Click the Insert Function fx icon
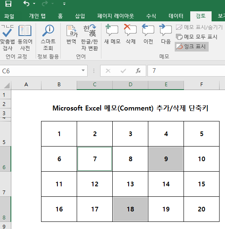Viewport: 225px width, 229px height. click(138, 71)
